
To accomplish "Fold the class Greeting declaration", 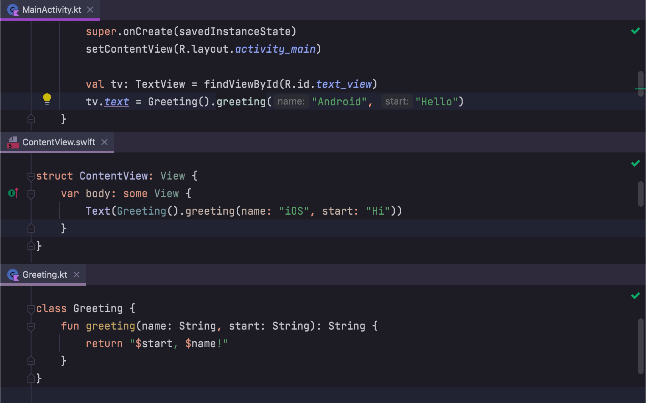I will [31, 309].
